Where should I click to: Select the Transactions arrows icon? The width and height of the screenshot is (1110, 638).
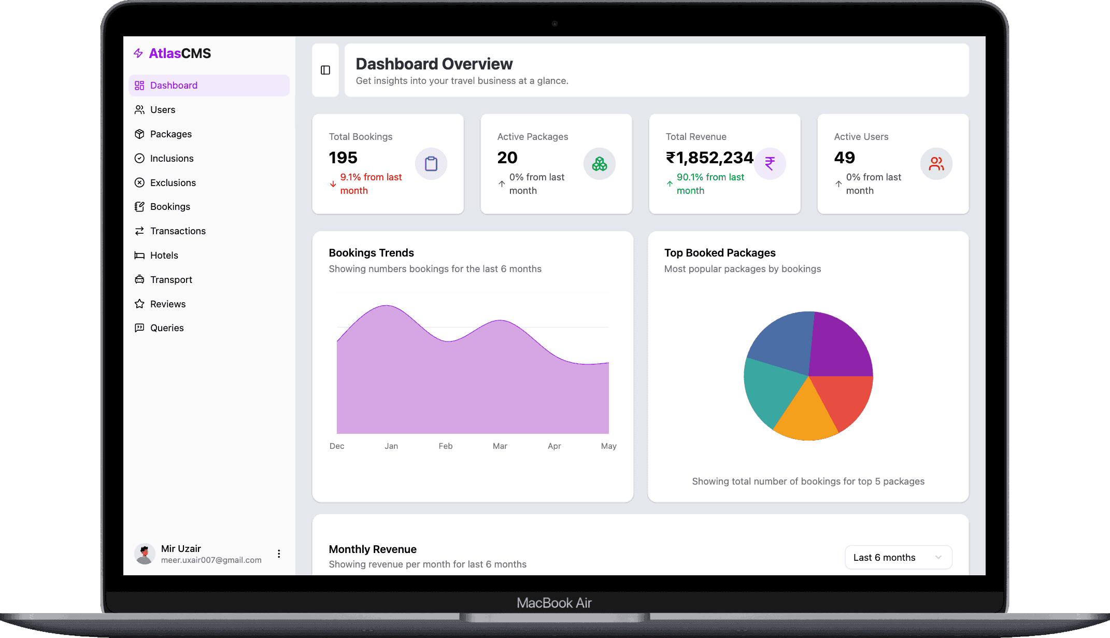pos(139,231)
